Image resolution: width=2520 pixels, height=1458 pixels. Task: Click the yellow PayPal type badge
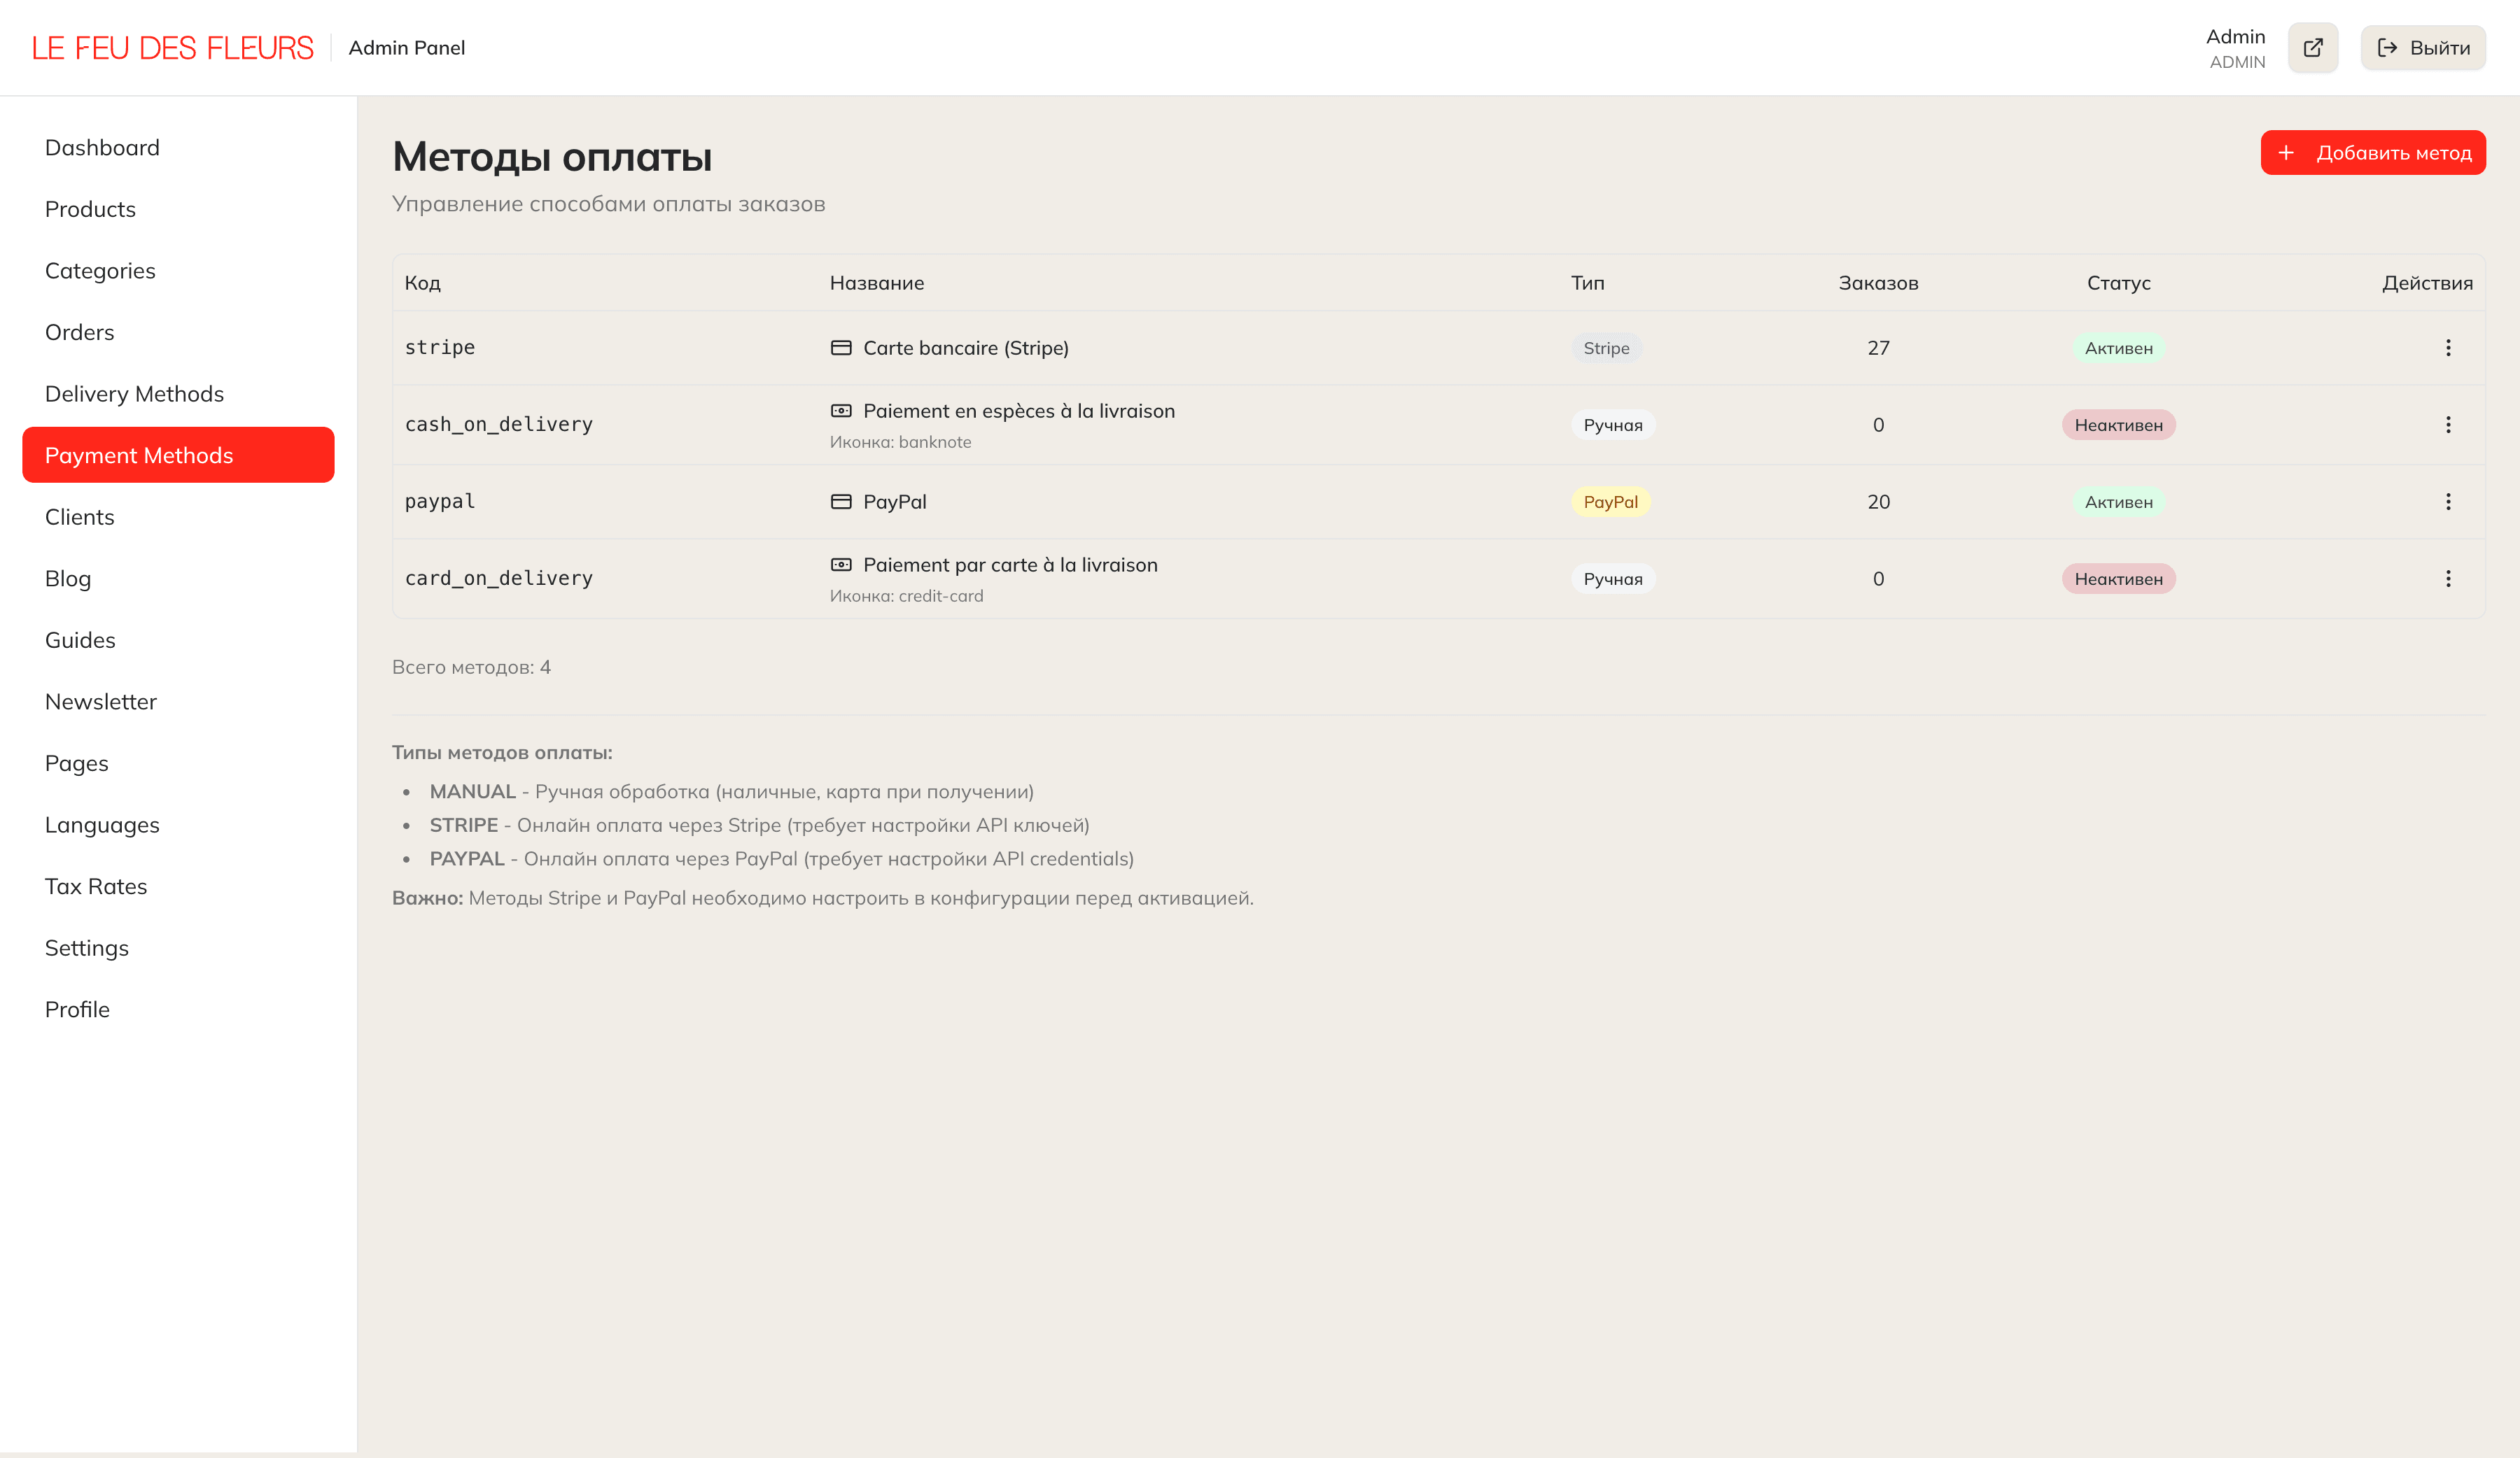coord(1610,502)
